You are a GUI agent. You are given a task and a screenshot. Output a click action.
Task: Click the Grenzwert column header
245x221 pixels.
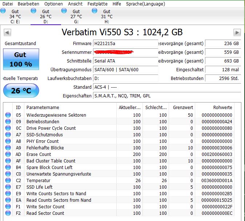(182, 107)
